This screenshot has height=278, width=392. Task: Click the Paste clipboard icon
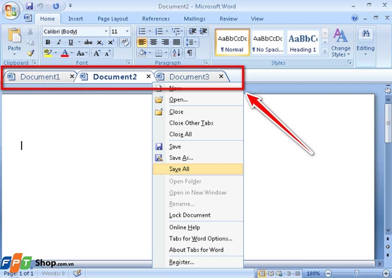tap(14, 36)
